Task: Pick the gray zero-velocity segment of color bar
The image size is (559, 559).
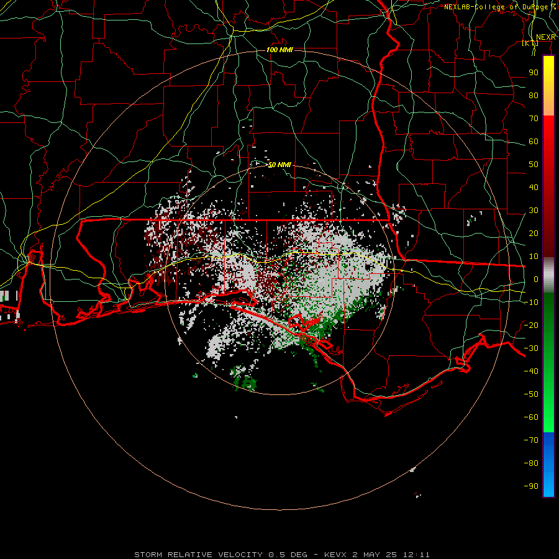Action: pos(548,275)
